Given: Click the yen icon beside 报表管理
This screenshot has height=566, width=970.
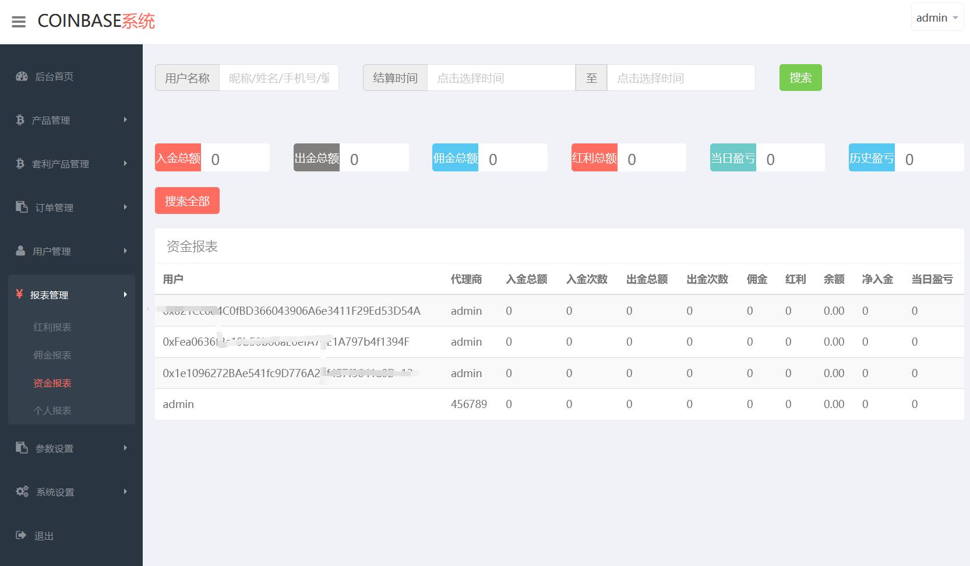Looking at the screenshot, I should point(19,294).
